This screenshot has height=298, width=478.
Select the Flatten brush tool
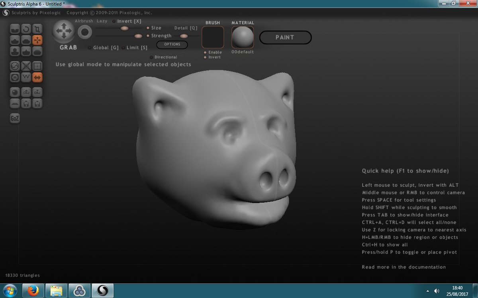[x=26, y=40]
